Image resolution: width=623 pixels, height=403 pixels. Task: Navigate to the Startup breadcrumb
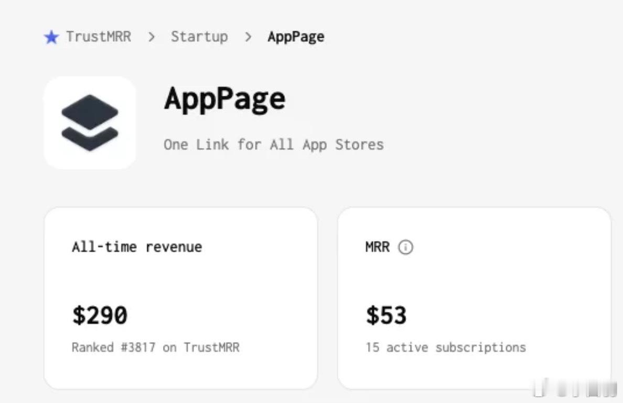pyautogui.click(x=199, y=37)
